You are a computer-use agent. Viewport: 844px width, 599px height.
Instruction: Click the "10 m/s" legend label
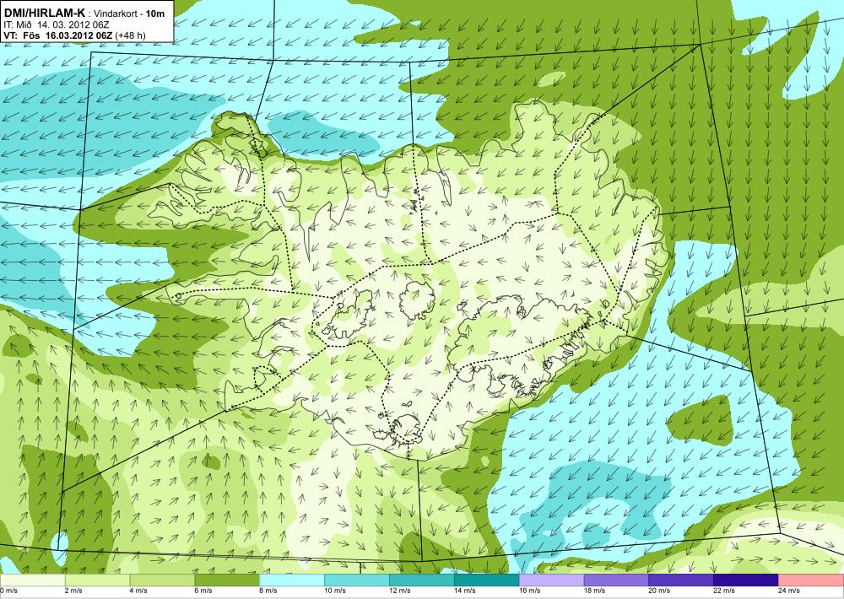pyautogui.click(x=335, y=591)
